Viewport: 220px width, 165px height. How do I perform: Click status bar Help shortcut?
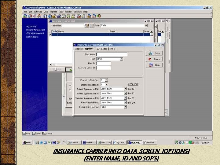(26, 134)
